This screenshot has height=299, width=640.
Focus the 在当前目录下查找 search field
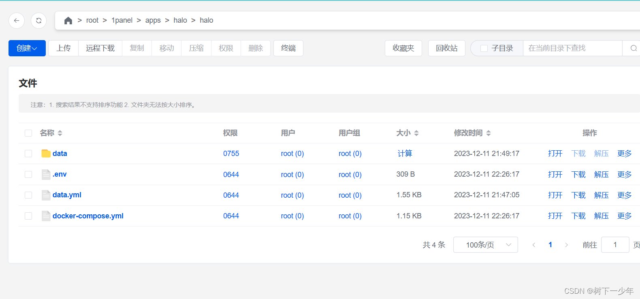(572, 48)
